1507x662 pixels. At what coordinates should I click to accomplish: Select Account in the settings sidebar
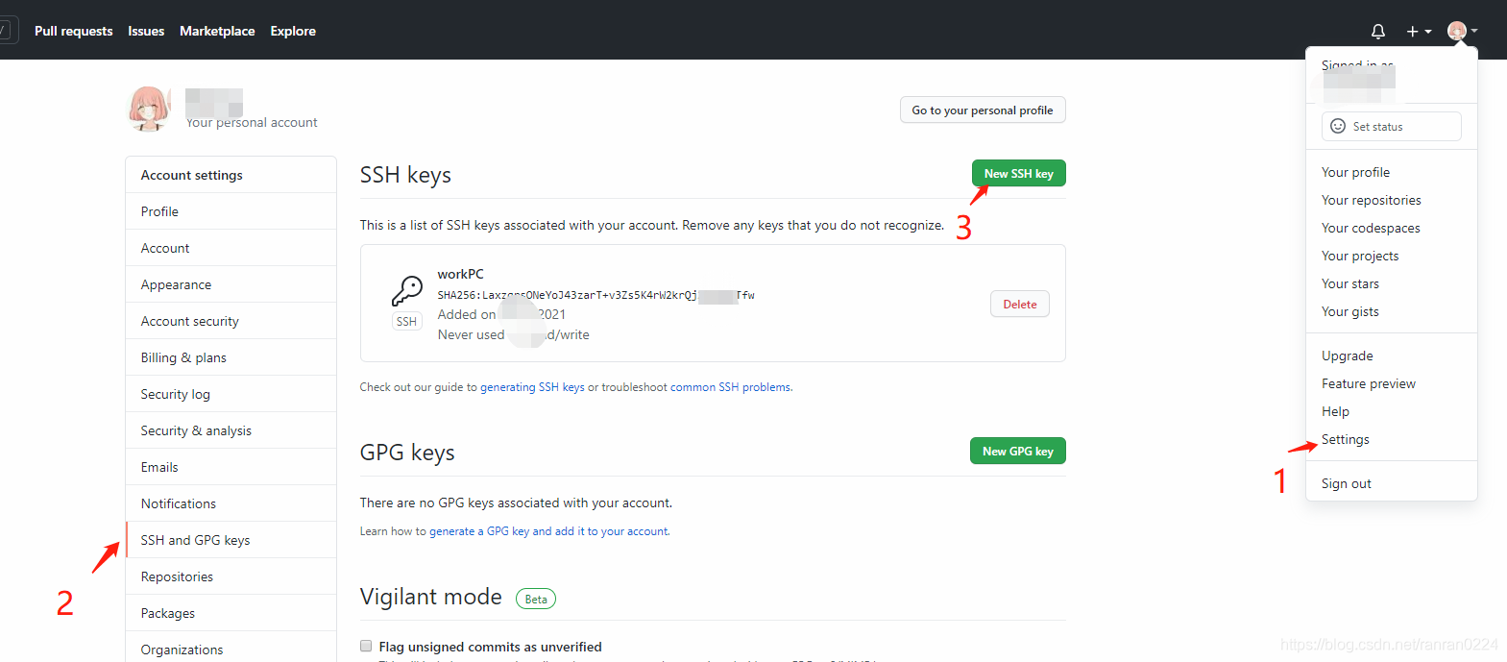tap(231, 248)
